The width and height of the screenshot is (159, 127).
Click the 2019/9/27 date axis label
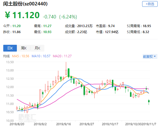[x=87, y=124]
